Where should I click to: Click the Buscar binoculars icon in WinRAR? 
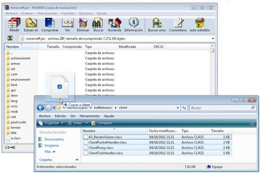98,25
